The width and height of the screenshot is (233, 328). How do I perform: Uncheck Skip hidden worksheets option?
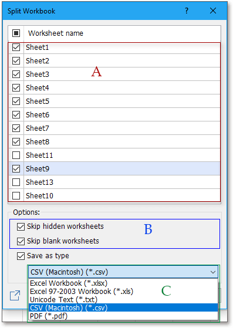tap(21, 226)
